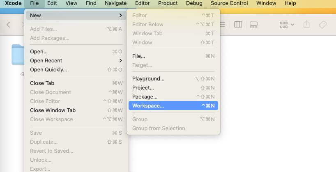Open the Find menu
Screen dimensions: 336x172
point(91,3)
